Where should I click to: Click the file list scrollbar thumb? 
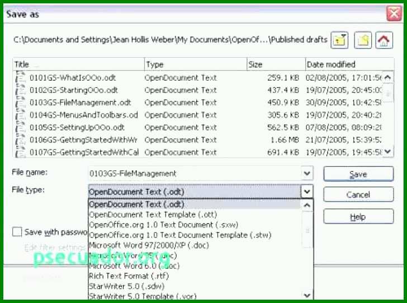388,93
